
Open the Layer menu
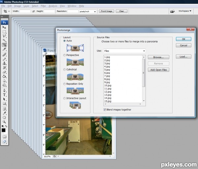pos(26,6)
